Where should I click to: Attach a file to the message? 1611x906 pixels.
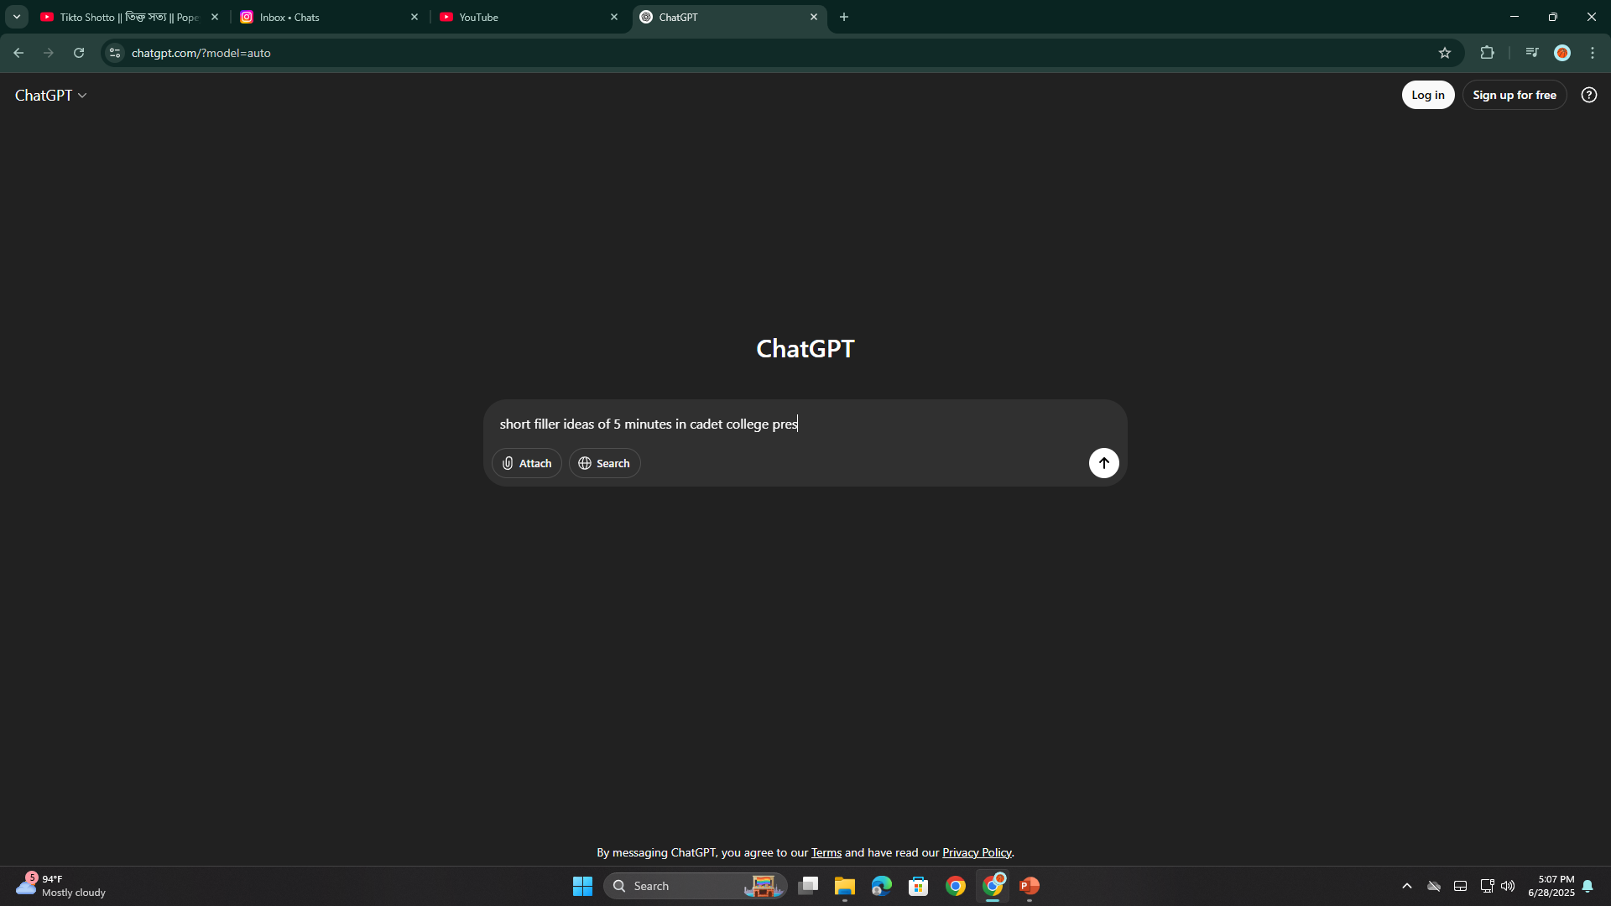(527, 463)
